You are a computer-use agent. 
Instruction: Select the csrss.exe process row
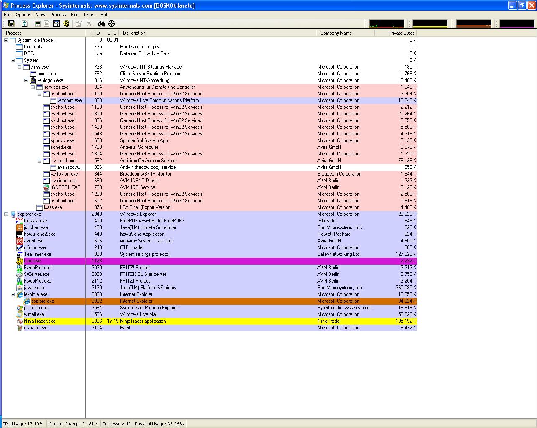coord(210,74)
